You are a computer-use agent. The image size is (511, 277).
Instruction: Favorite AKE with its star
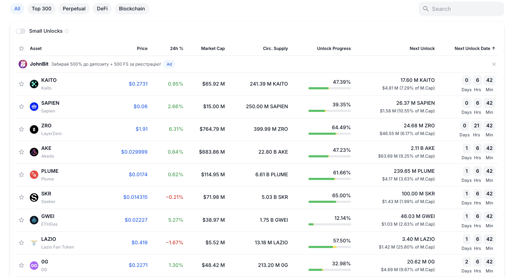pos(22,152)
